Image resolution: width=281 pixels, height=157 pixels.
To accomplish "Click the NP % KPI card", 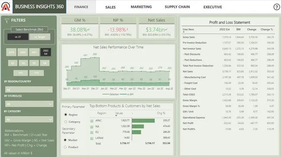I will (118, 28).
